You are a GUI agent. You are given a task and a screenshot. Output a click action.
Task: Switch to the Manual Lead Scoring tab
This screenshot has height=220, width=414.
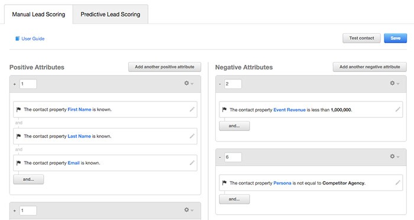pyautogui.click(x=38, y=15)
